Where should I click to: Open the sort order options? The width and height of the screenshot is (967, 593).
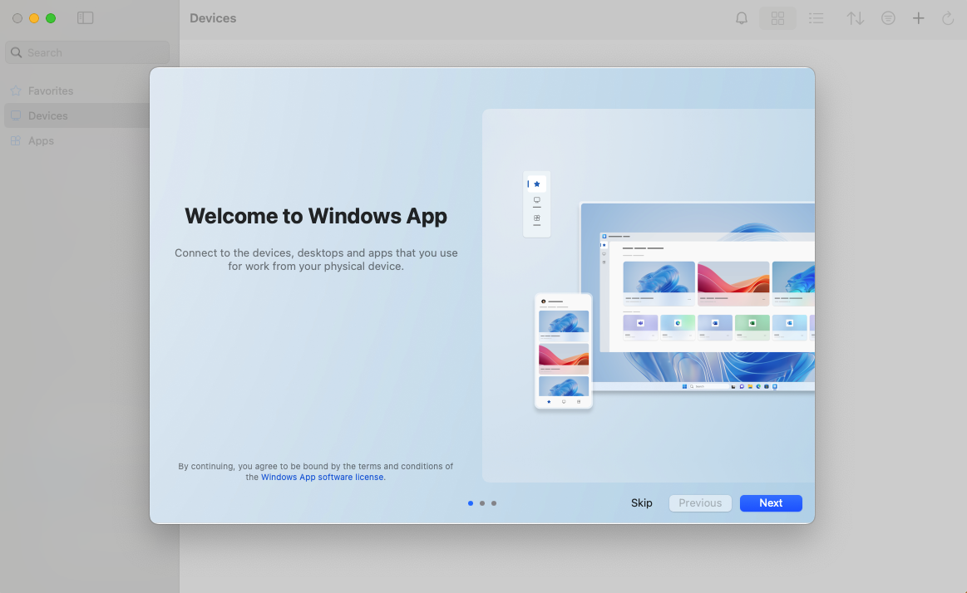coord(855,18)
